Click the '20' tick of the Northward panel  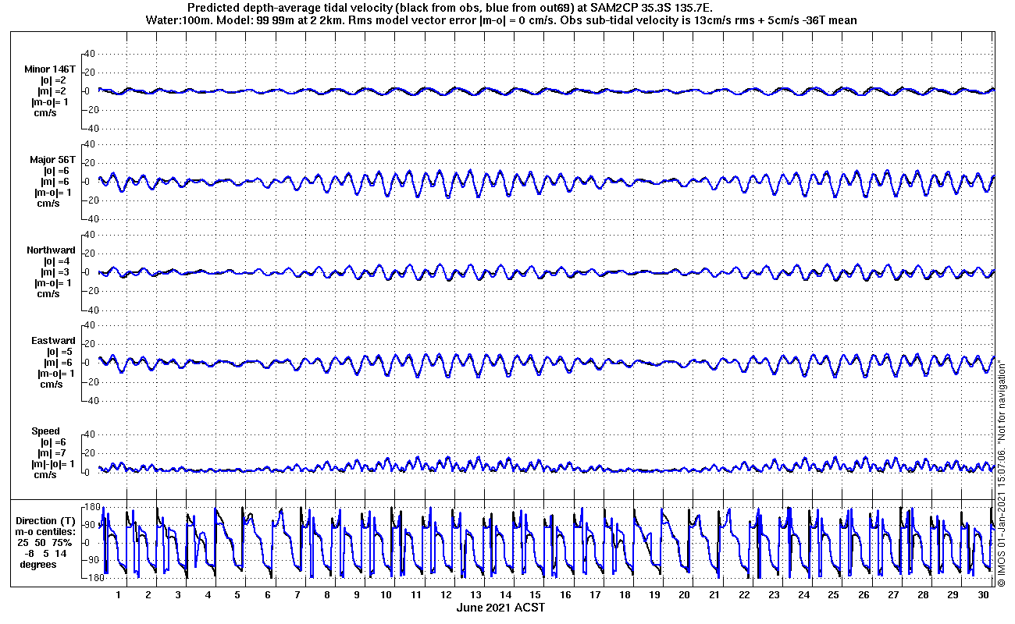coord(88,253)
